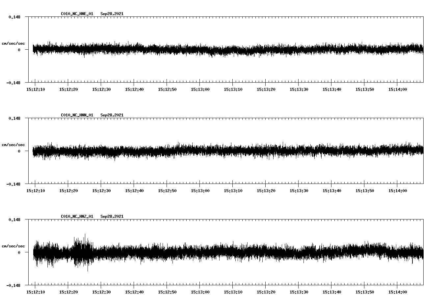The width and height of the screenshot is (447, 304).
Task: Click the Sep28,2021 date on HNZ plot
Action: coord(112,216)
